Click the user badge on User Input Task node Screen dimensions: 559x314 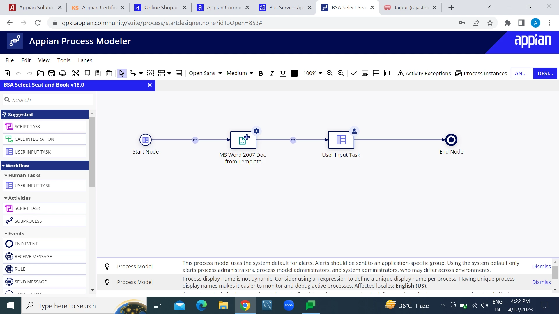point(354,131)
